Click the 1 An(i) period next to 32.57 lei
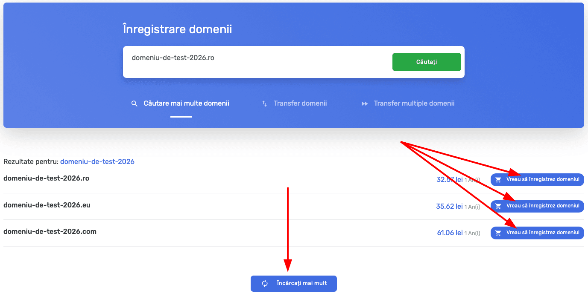 472,180
